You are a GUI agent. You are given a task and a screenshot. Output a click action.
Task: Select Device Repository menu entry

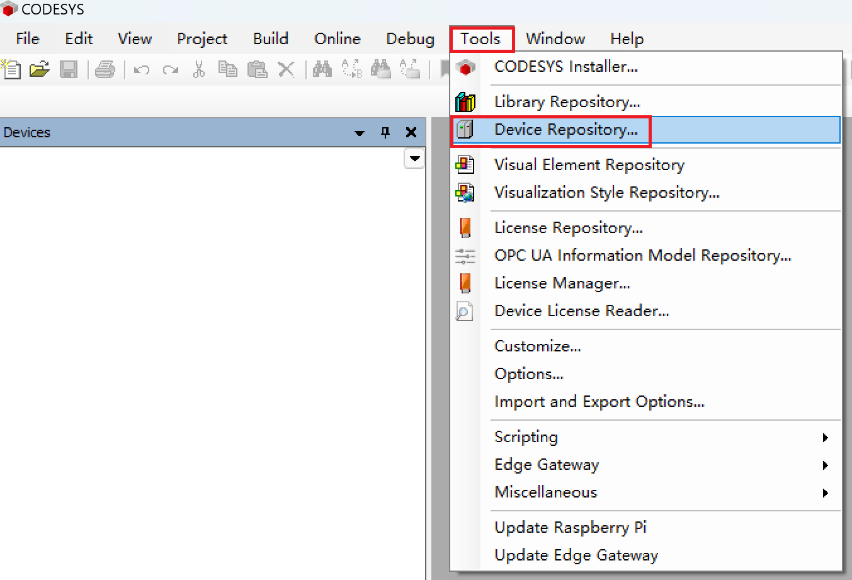[565, 130]
